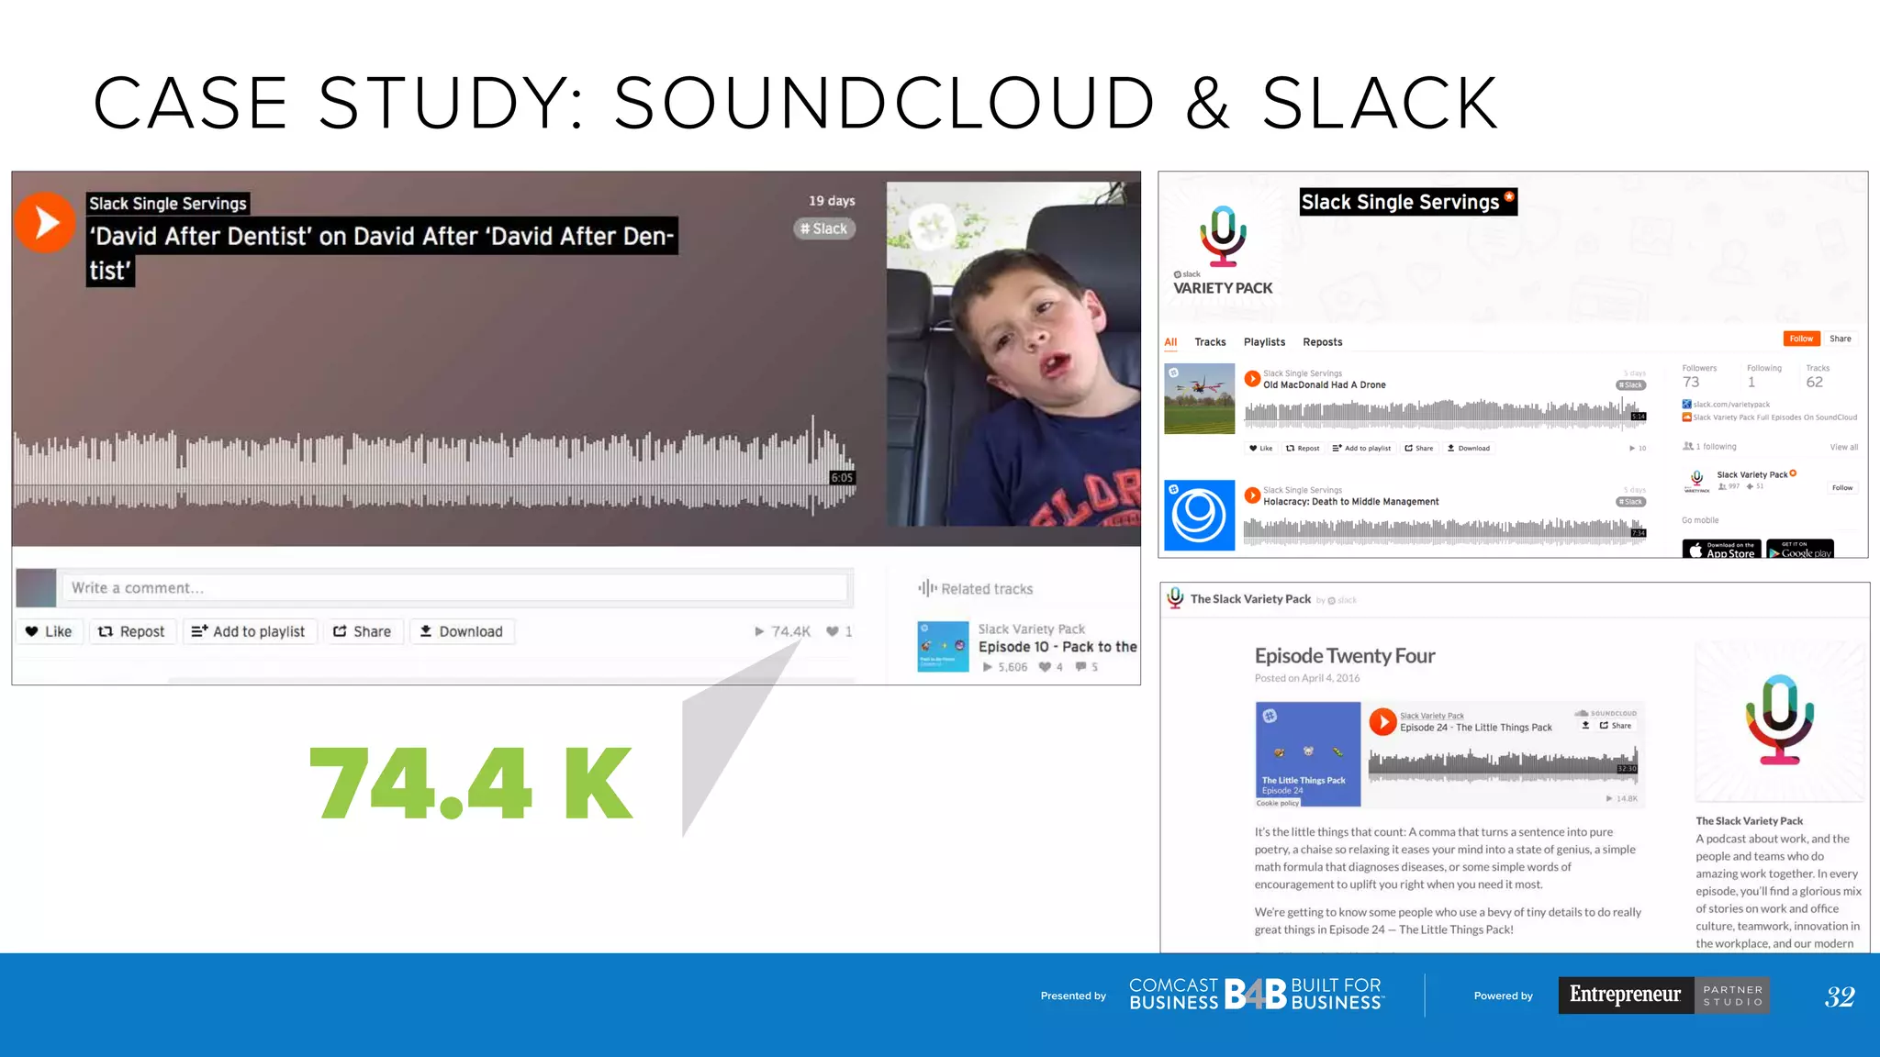This screenshot has height=1057, width=1880.
Task: Play 'Old MacDonald Had A Drone'
Action: (x=1252, y=378)
